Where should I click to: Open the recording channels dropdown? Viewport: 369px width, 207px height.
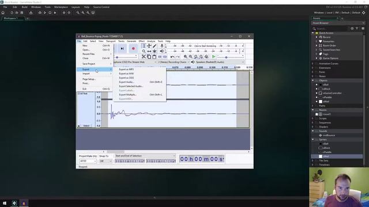click(174, 62)
